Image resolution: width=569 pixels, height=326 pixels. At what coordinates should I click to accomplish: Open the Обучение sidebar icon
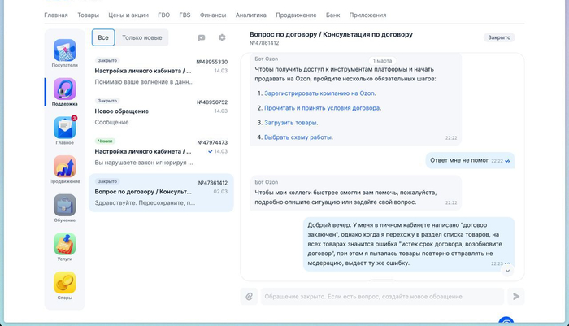coord(64,205)
